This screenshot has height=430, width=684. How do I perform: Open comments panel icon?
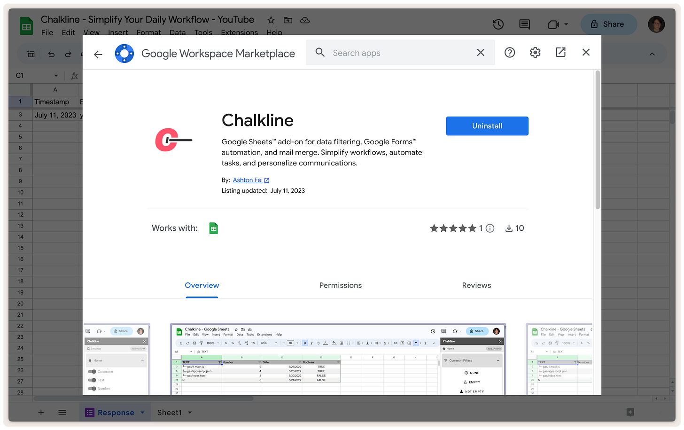point(525,24)
